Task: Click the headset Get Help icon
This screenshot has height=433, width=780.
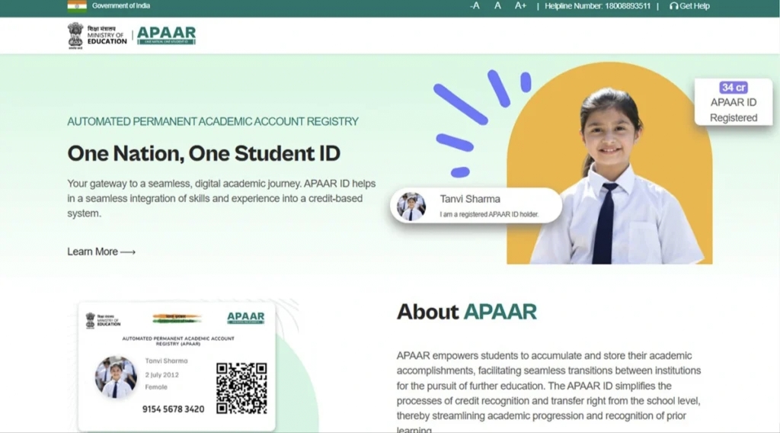Action: point(673,6)
